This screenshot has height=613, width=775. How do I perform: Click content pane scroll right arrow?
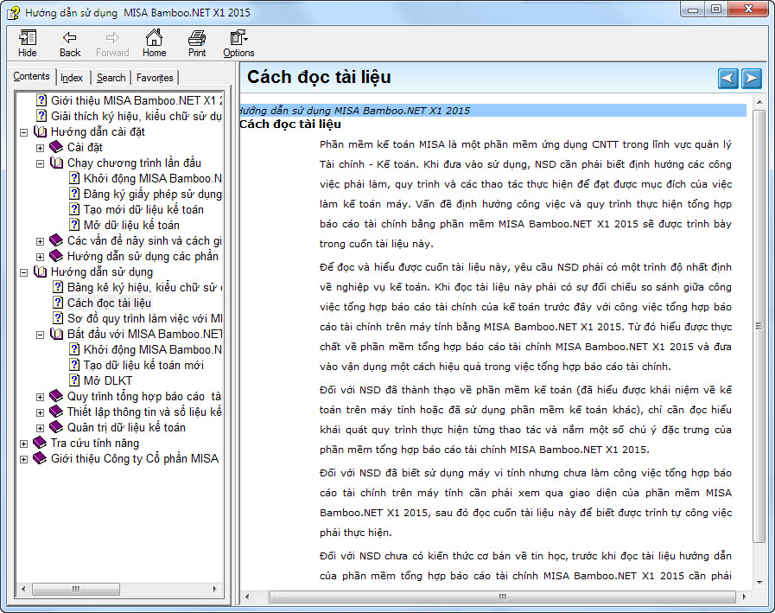tap(745, 597)
